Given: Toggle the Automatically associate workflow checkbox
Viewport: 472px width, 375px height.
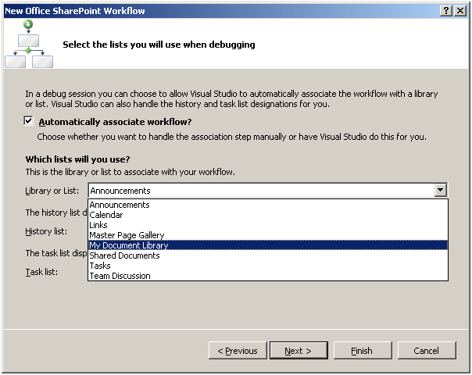Looking at the screenshot, I should (29, 122).
